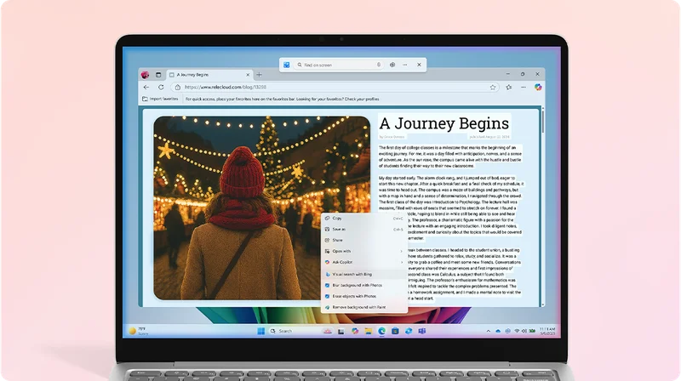Open Microsoft Teams from the taskbar
Screen dimensions: 681x381
[421, 331]
